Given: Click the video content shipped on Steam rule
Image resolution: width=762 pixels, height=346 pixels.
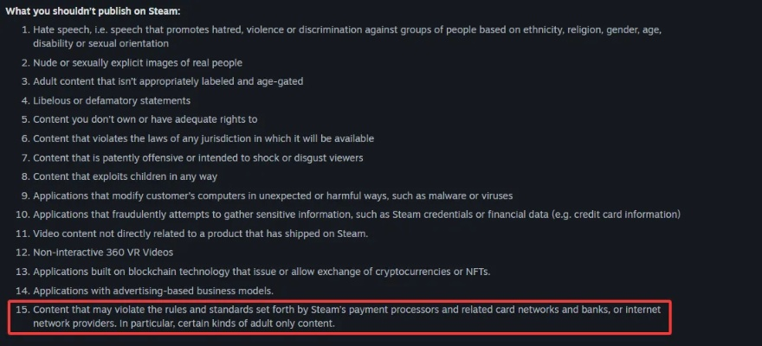Looking at the screenshot, I should click(201, 234).
